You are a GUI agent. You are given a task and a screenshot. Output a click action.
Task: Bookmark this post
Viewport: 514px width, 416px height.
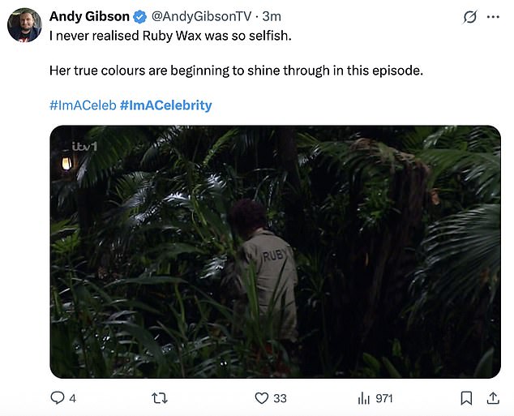[466, 398]
